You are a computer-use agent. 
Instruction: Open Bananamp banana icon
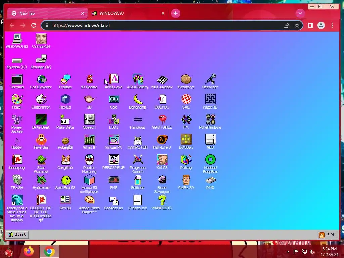138,101
